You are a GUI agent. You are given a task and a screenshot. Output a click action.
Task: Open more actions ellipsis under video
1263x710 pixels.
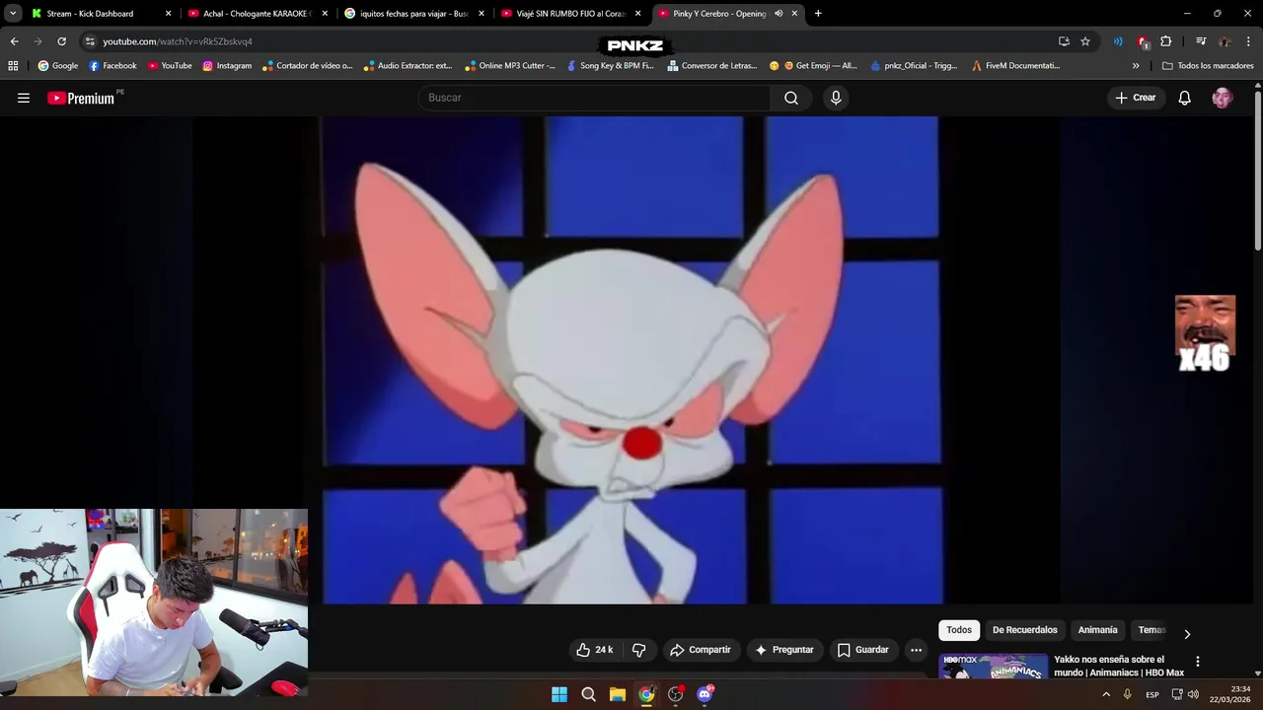tap(916, 650)
